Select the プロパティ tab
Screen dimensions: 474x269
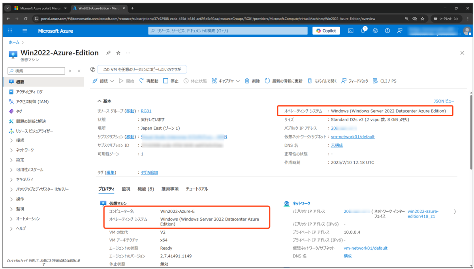point(106,189)
